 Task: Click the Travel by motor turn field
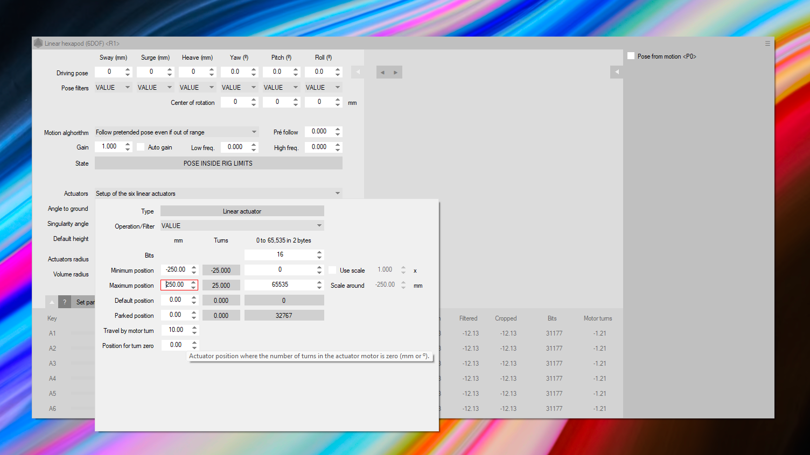[176, 330]
